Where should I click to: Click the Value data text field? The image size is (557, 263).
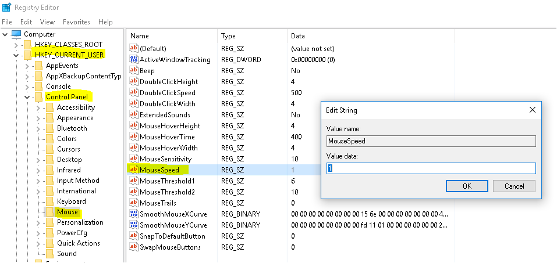(431, 168)
